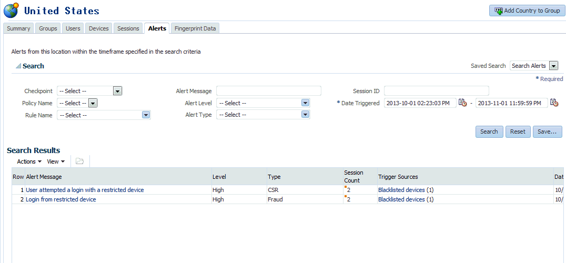Screen dimensions: 566x263
Task: Focus the Alert Message input field
Action: (269, 91)
